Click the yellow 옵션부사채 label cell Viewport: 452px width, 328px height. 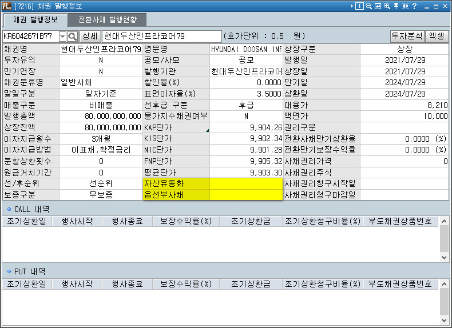(x=176, y=195)
